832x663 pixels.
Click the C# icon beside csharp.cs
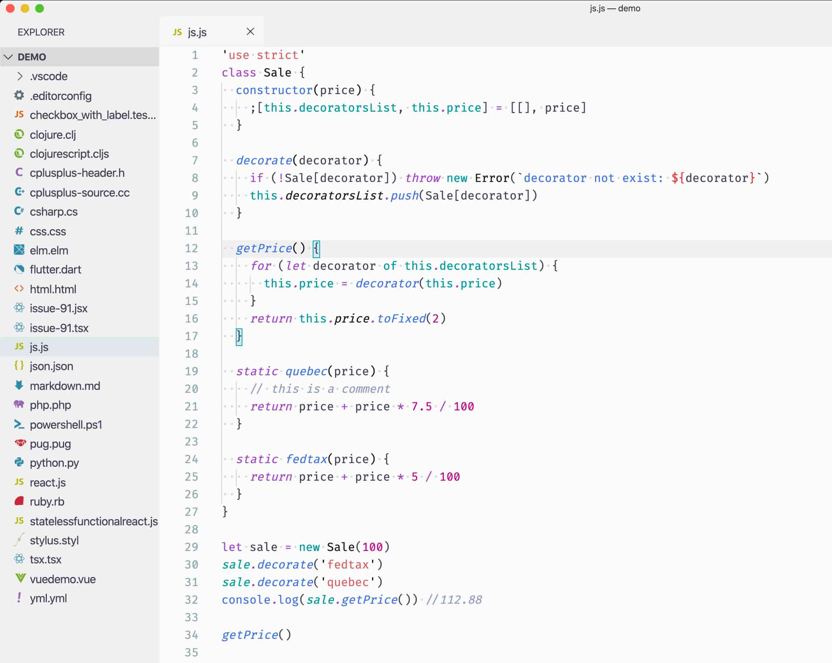[x=19, y=211]
